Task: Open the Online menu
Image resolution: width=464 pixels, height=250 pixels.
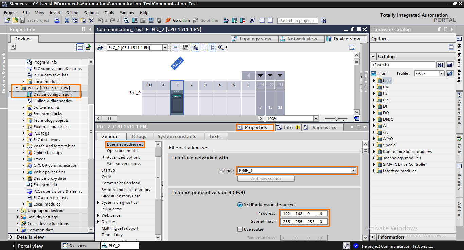Action: coord(72,12)
